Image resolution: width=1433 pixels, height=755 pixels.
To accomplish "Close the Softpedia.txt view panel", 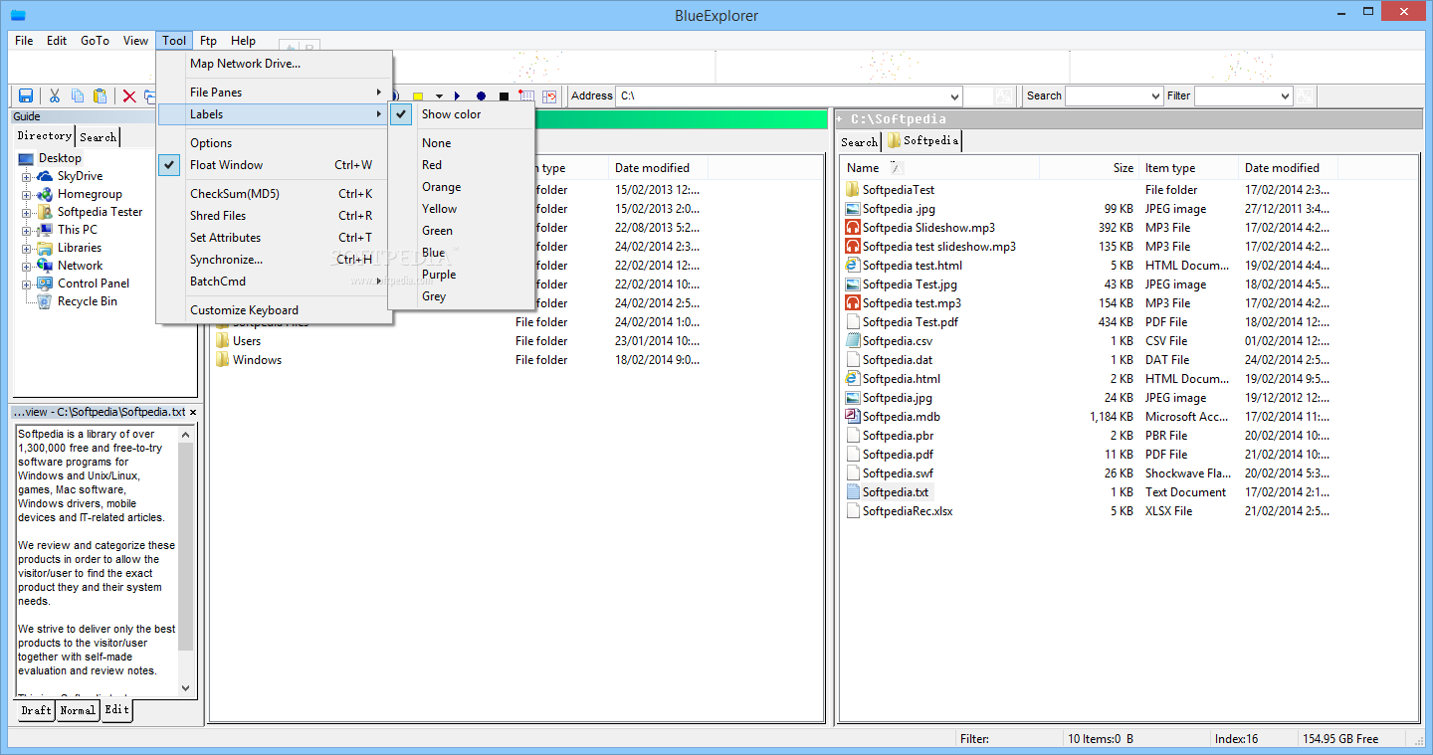I will [192, 412].
